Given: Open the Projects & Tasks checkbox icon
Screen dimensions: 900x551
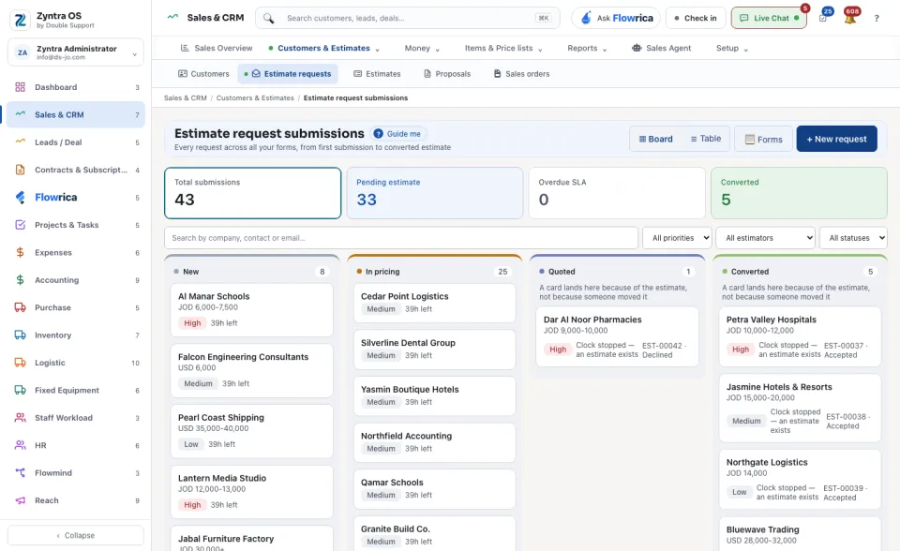Looking at the screenshot, I should (20, 225).
